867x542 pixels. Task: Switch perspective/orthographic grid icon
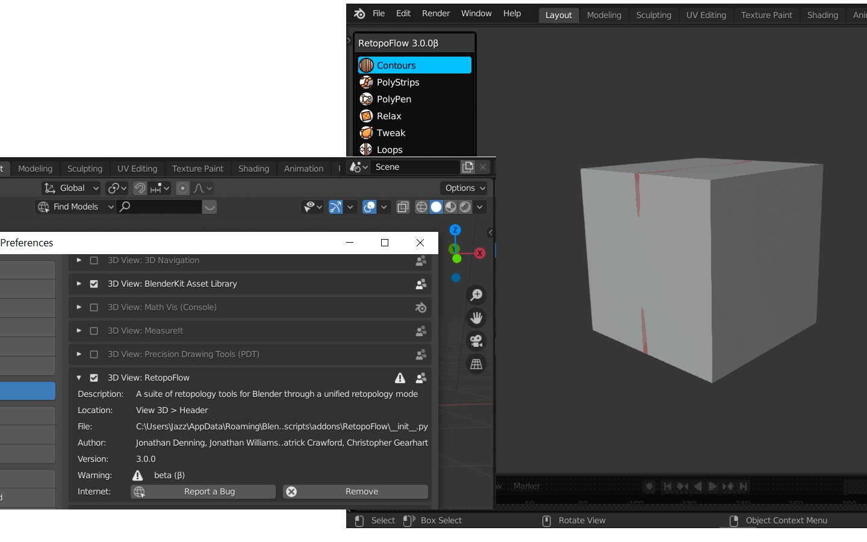[x=476, y=364]
